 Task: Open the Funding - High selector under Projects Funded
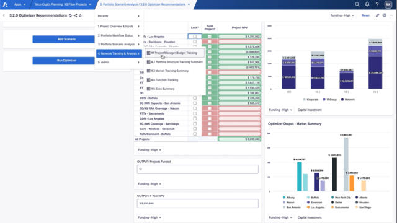[149, 184]
